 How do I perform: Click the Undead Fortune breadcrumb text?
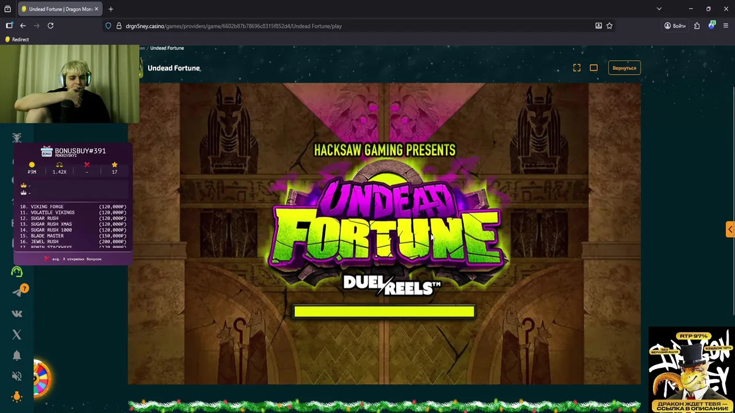coord(167,48)
